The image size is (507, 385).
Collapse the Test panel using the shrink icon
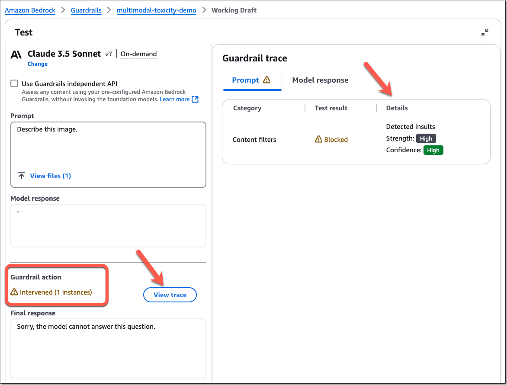(x=485, y=32)
